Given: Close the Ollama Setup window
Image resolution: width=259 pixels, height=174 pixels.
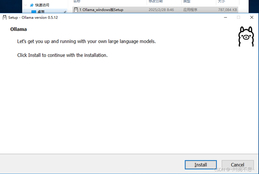Looking at the screenshot, I should (252, 17).
